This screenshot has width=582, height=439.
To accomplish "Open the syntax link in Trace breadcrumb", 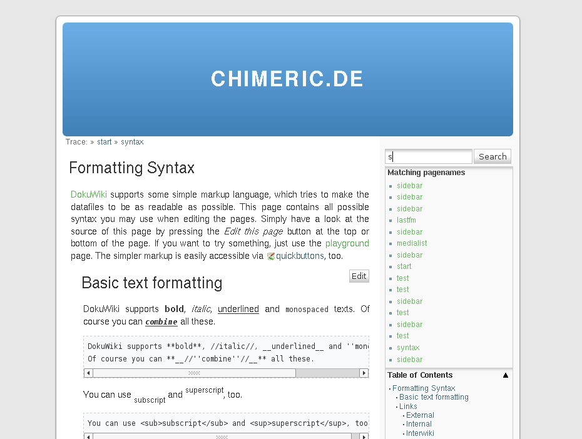I will point(132,142).
